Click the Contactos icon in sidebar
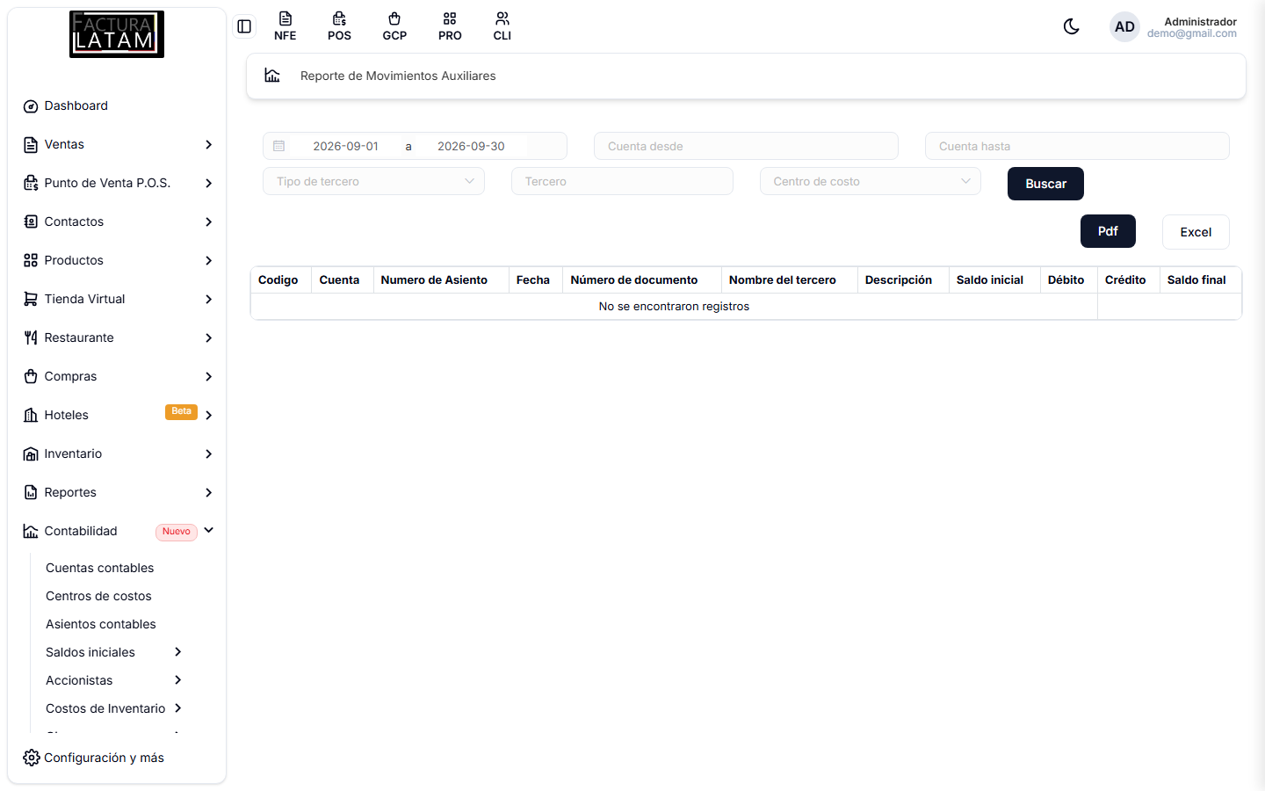The width and height of the screenshot is (1265, 791). click(x=31, y=222)
